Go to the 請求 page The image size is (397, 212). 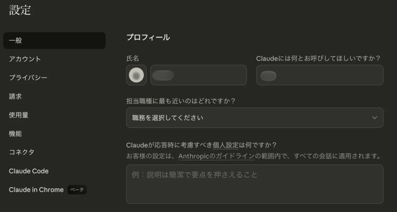pyautogui.click(x=16, y=96)
